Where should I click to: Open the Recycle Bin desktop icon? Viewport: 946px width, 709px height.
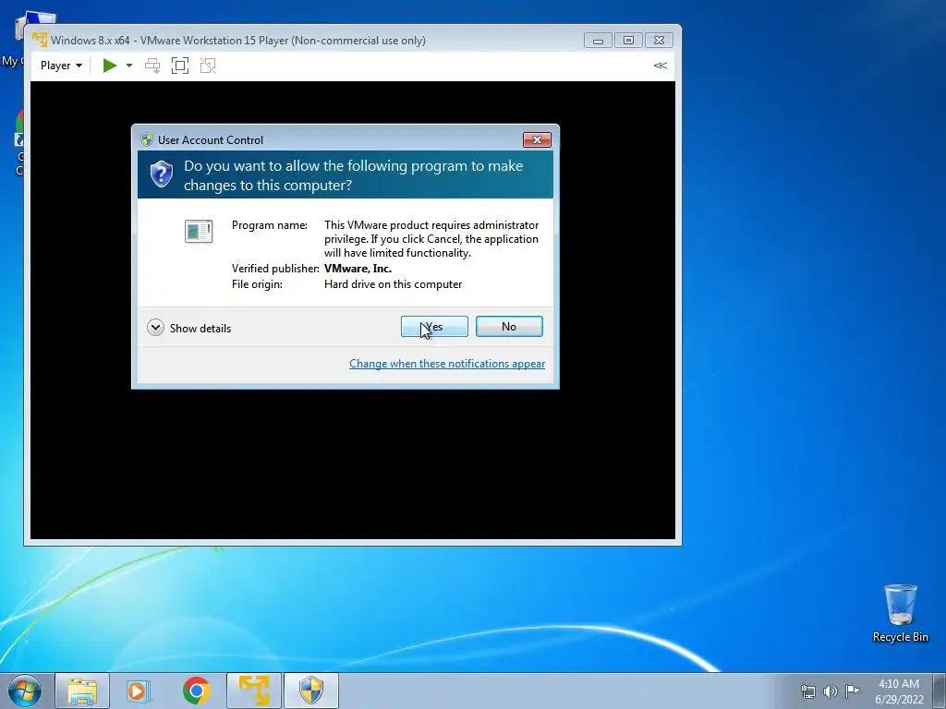900,613
